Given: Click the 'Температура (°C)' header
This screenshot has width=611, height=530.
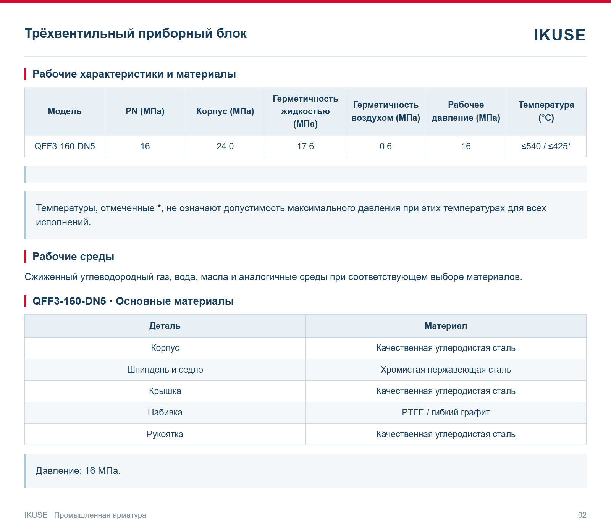Looking at the screenshot, I should 546,111.
